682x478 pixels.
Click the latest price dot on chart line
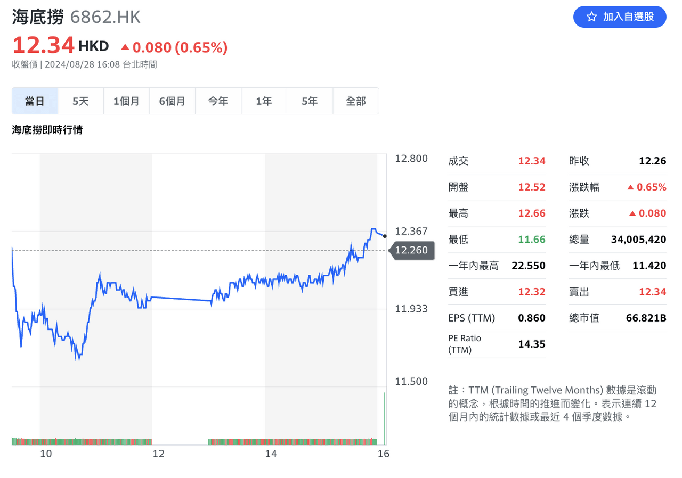385,236
